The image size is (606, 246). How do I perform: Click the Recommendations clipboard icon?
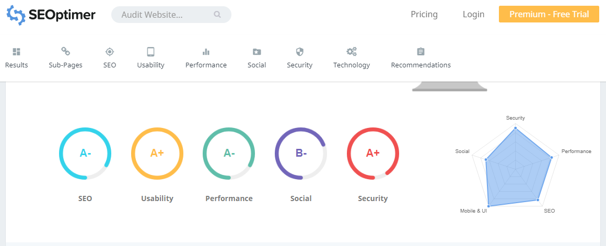(x=421, y=52)
